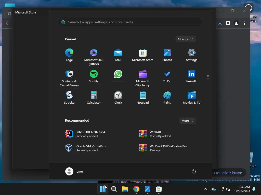Open Chrome three-dot menu
The height and width of the screenshot is (195, 261).
[244, 23]
